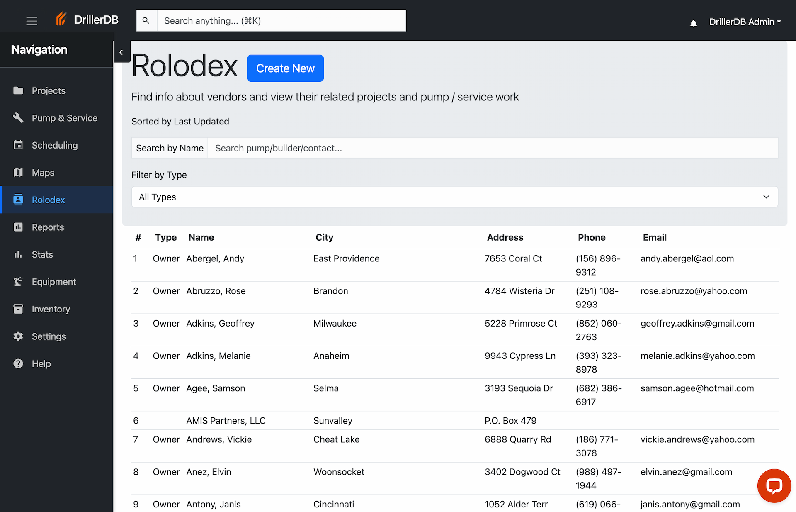Screen dimensions: 796x512
Task: Open Settings from the sidebar
Action: [x=49, y=336]
